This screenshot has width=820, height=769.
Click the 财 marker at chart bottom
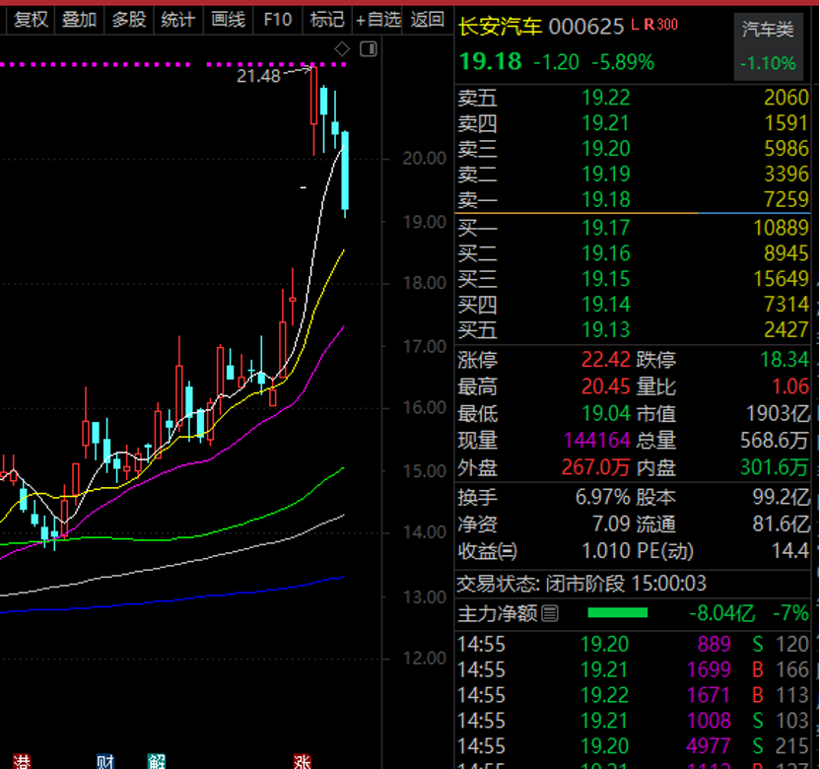pyautogui.click(x=105, y=762)
